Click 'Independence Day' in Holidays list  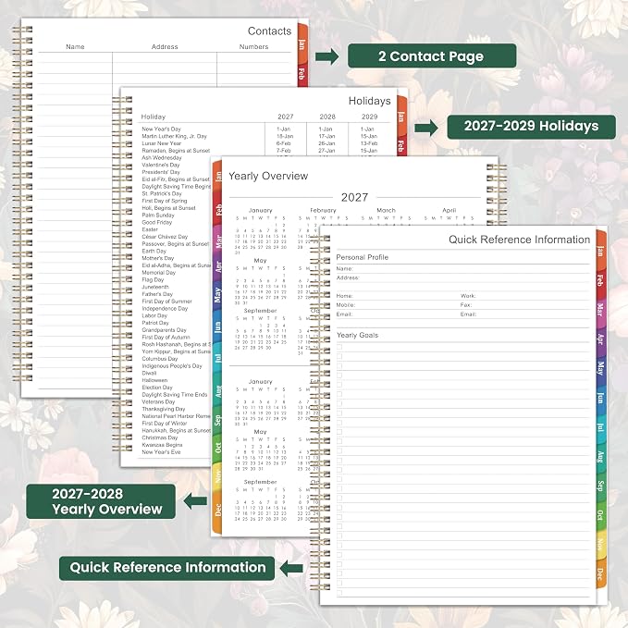[x=165, y=308]
